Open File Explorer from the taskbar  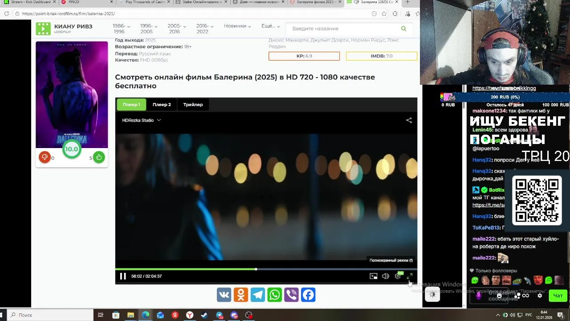point(130,315)
